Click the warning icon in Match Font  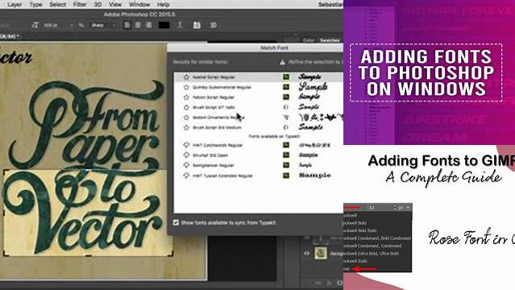[282, 62]
